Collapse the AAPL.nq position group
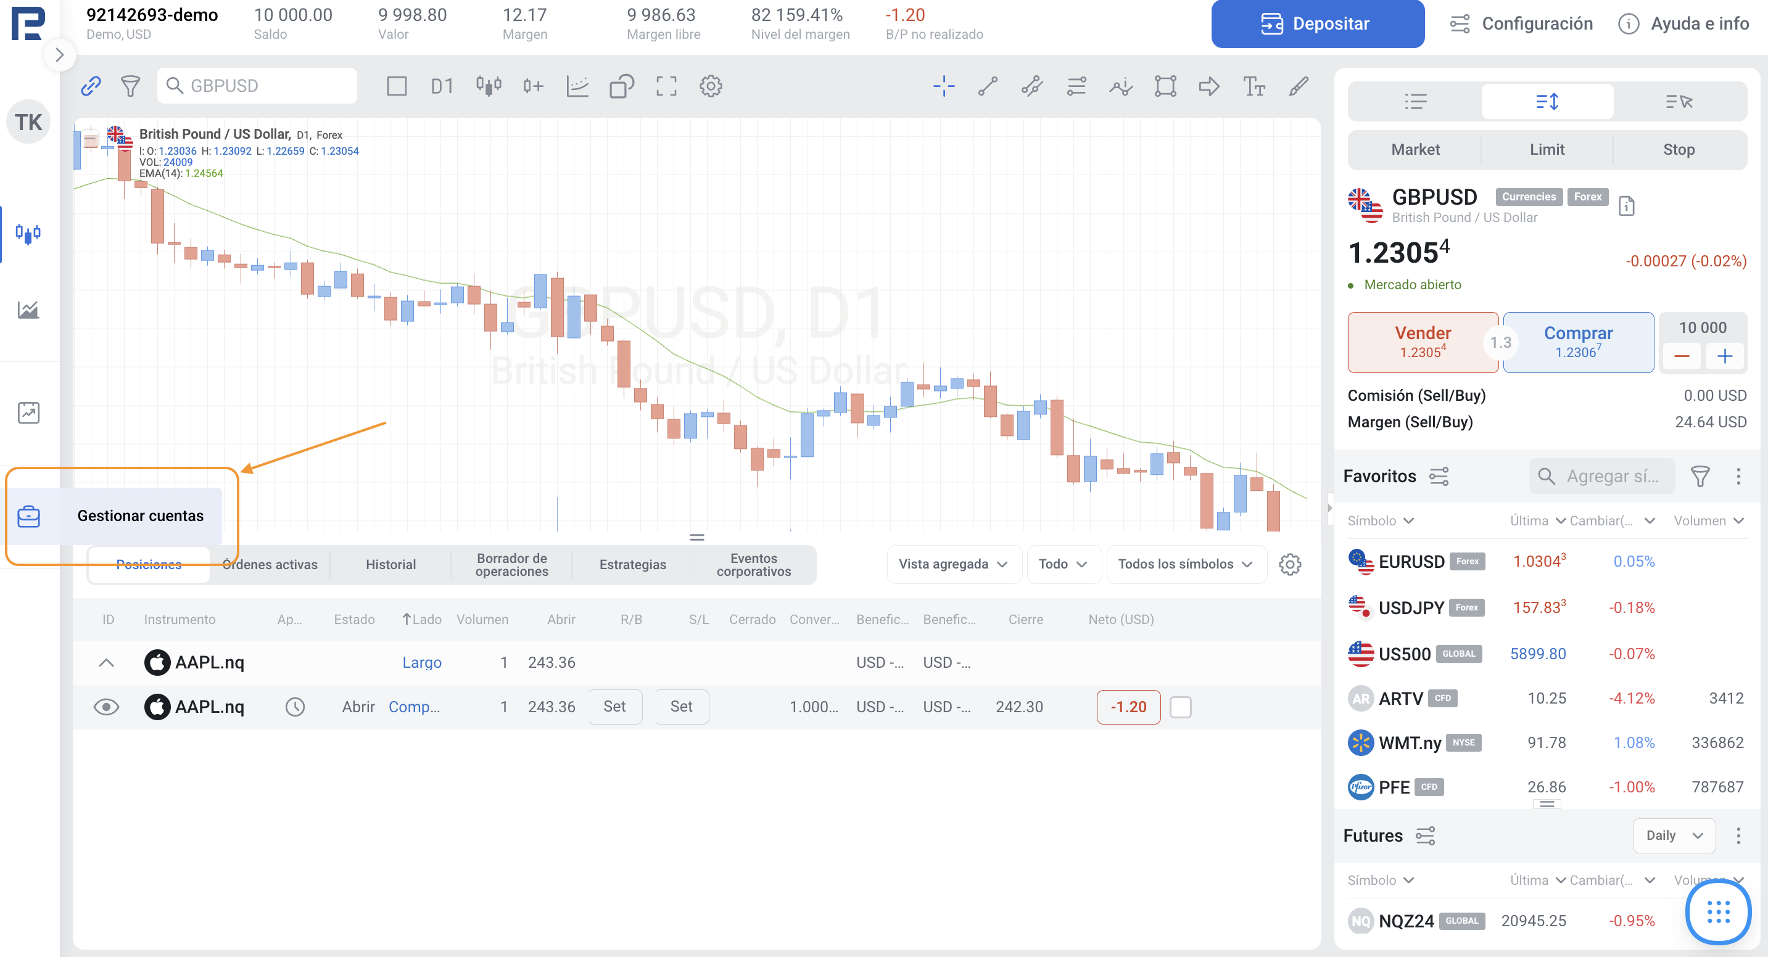This screenshot has height=957, width=1768. [x=105, y=662]
